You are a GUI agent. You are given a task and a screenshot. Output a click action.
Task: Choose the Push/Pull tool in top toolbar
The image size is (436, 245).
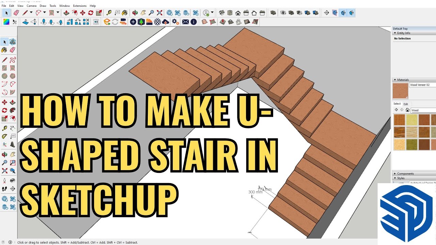pos(66,13)
